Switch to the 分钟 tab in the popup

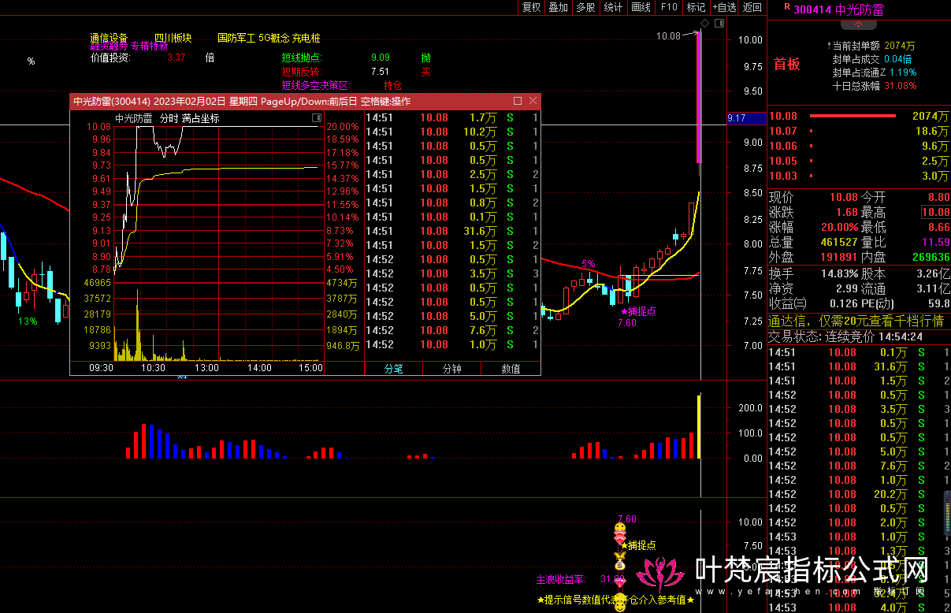tap(451, 368)
